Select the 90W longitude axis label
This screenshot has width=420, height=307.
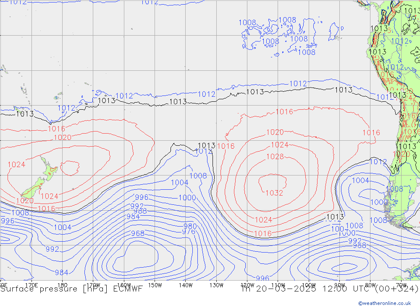click(x=340, y=285)
